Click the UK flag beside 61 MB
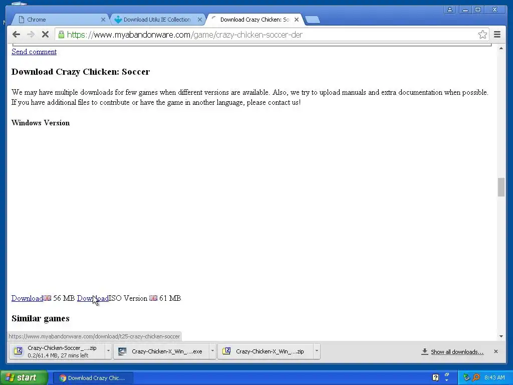The image size is (513, 385). tap(153, 298)
